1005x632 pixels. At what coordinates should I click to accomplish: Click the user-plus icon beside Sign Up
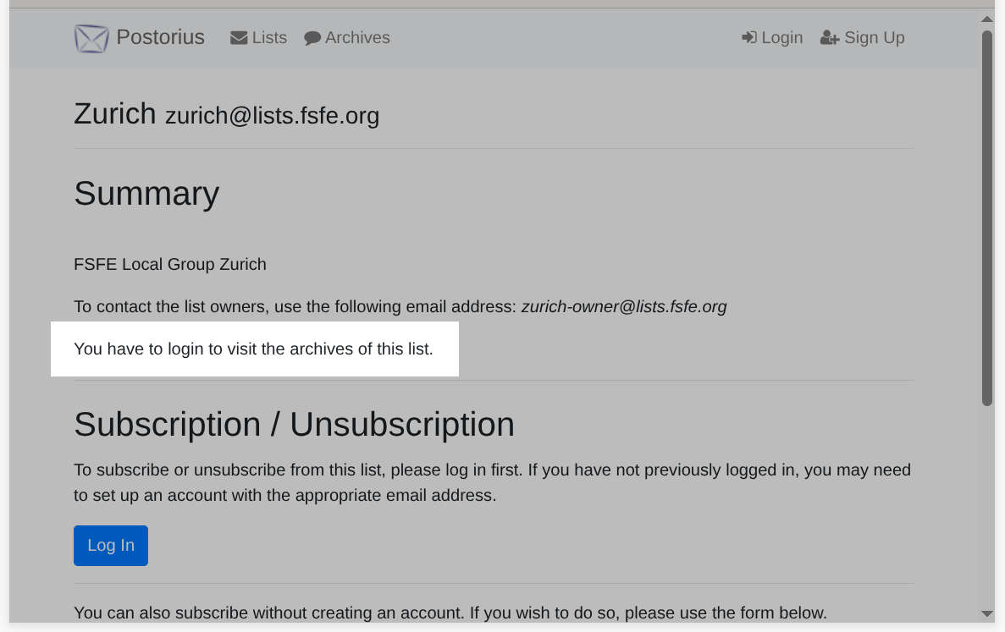click(x=830, y=38)
